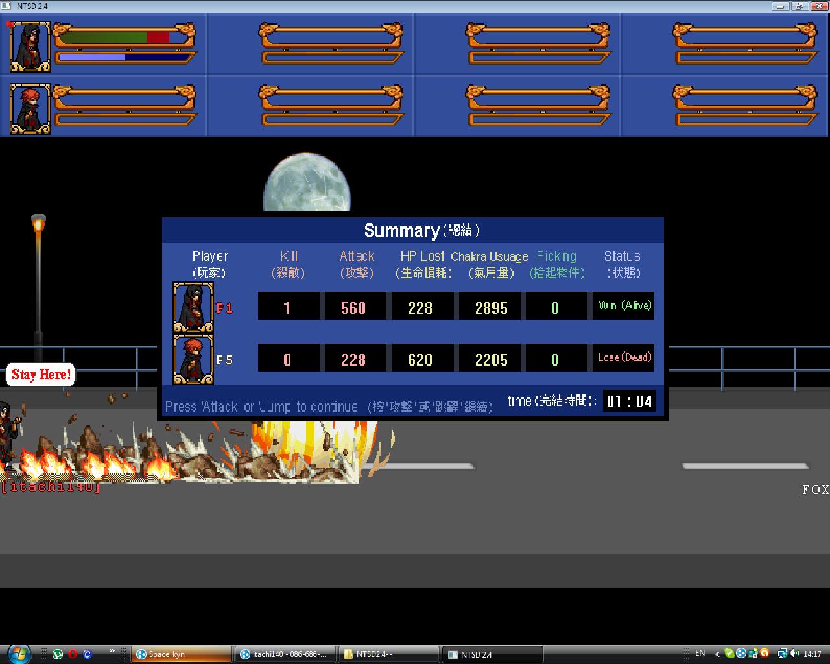
Task: Click the Kill column header
Action: [x=289, y=264]
